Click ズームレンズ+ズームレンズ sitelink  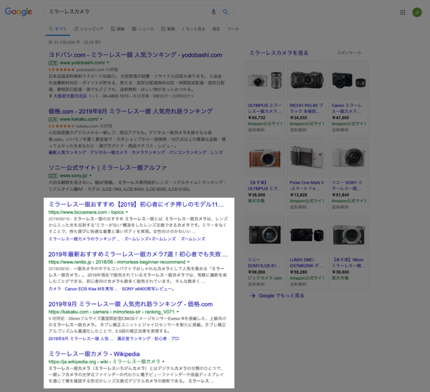(150, 239)
